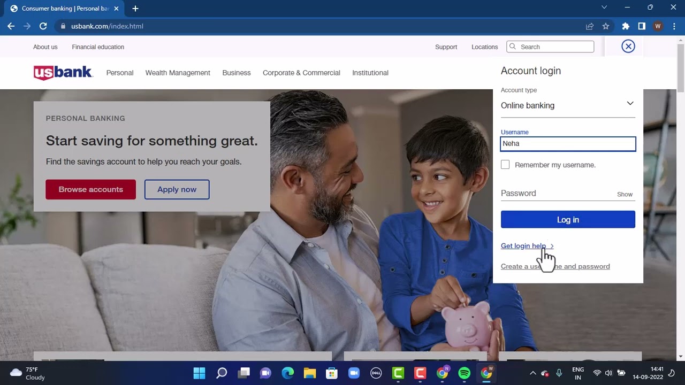Open ENG IN language switcher
The height and width of the screenshot is (385, 685).
point(578,373)
